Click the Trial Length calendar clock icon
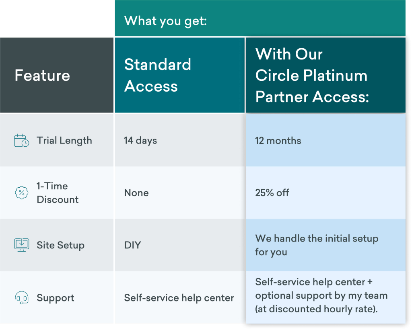Screen dimensions: 412x330 point(21,141)
